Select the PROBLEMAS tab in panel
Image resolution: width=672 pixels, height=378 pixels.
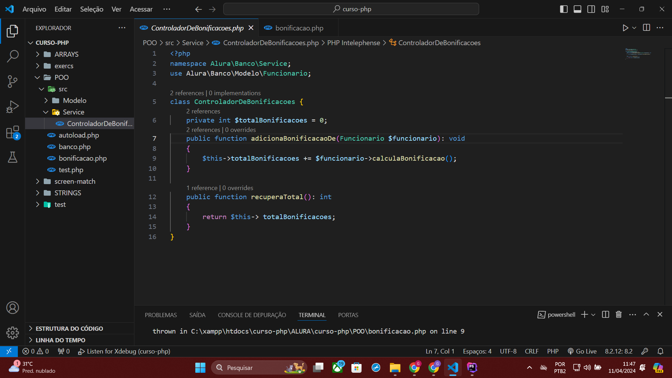click(x=161, y=315)
